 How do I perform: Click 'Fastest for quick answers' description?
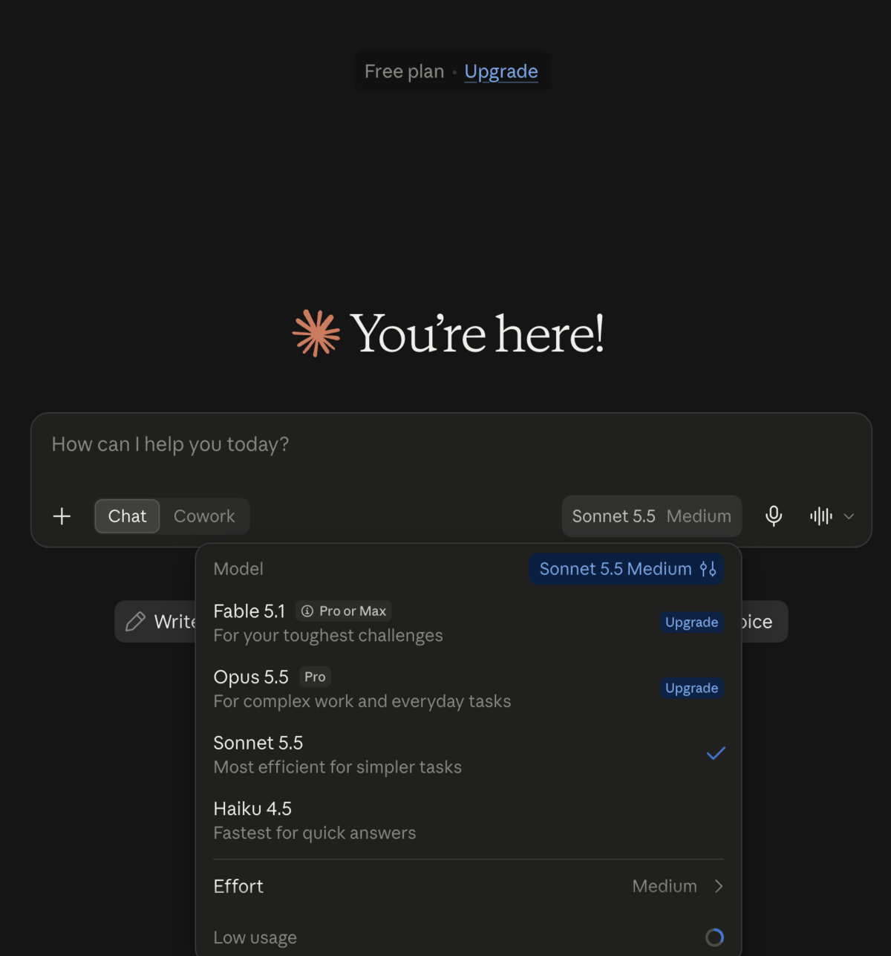tap(315, 833)
